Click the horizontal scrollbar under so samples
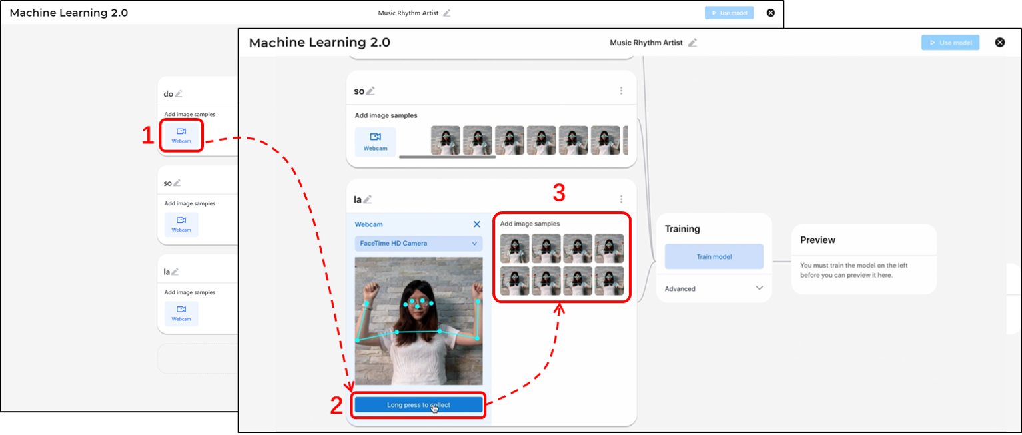Image resolution: width=1022 pixels, height=435 pixels. (x=447, y=157)
